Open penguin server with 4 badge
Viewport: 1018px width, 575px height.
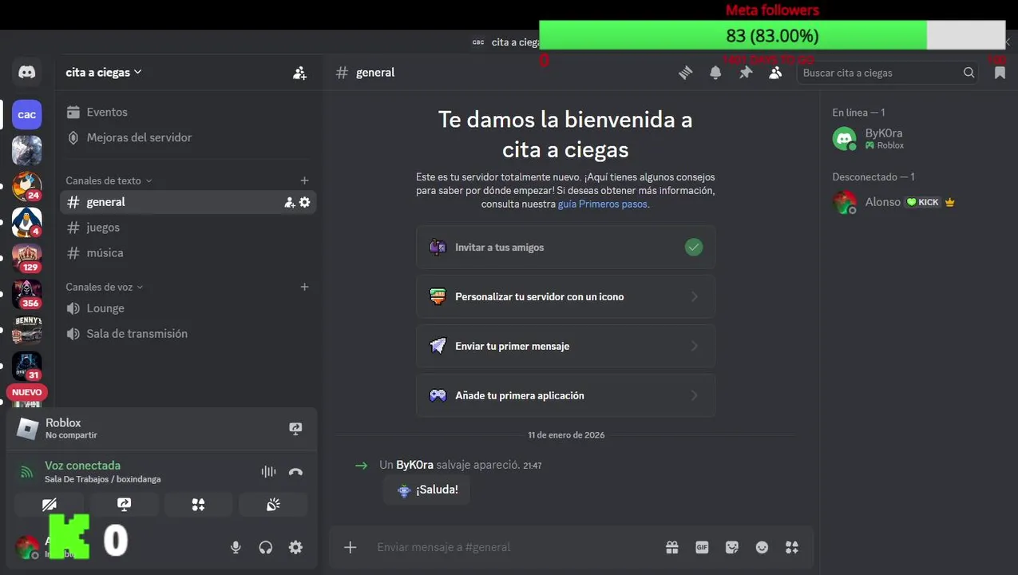(27, 222)
